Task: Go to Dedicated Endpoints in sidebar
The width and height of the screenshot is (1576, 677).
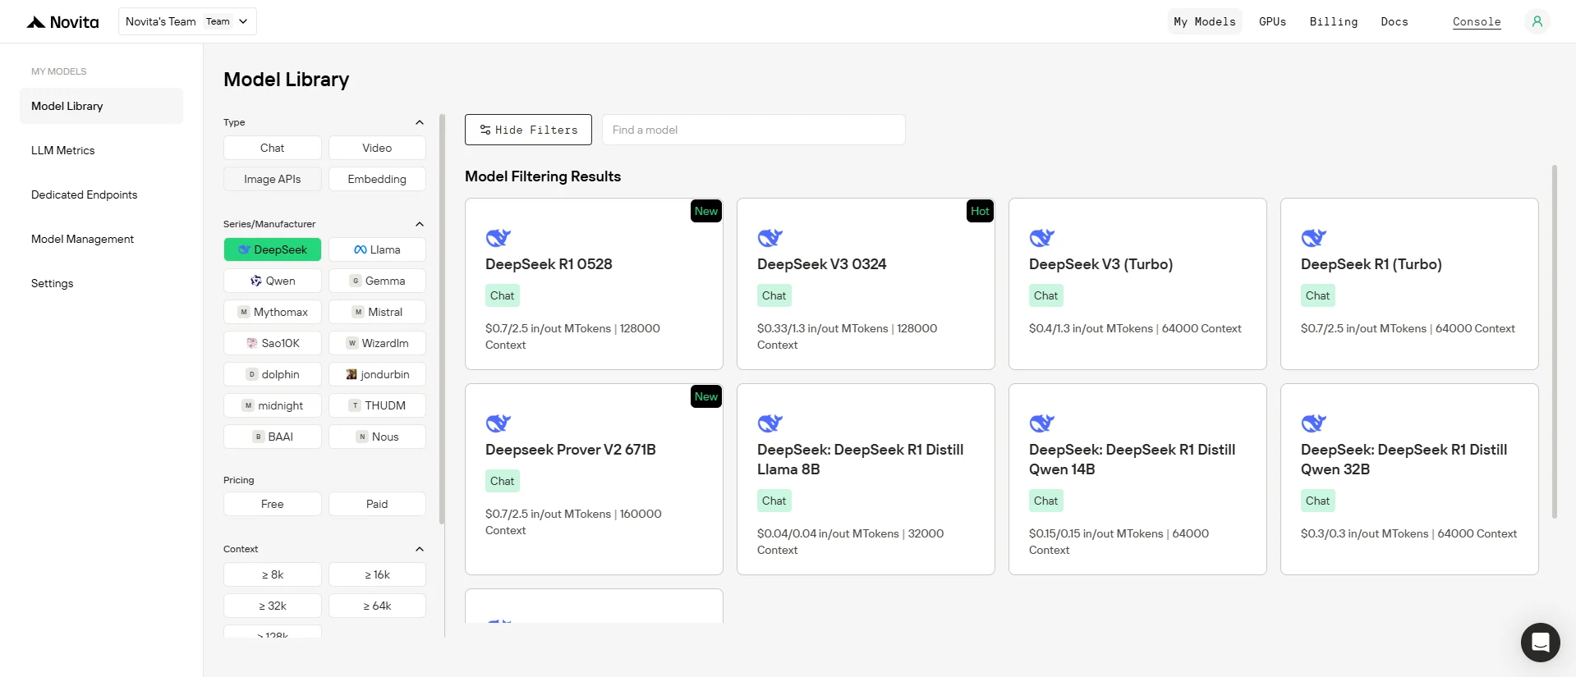Action: (x=101, y=194)
